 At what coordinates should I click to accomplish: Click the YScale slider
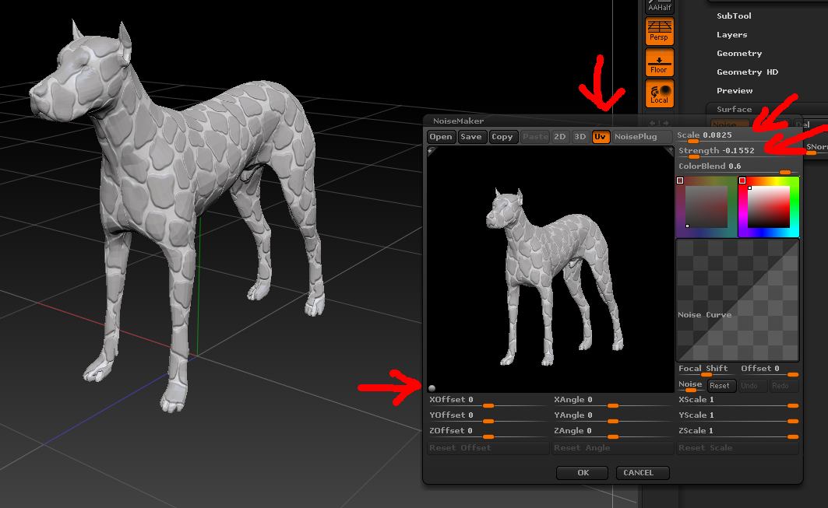click(737, 417)
